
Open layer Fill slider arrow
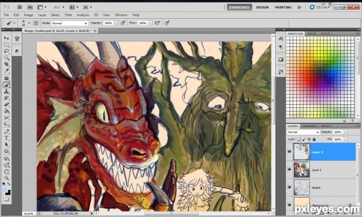[x=345, y=139]
